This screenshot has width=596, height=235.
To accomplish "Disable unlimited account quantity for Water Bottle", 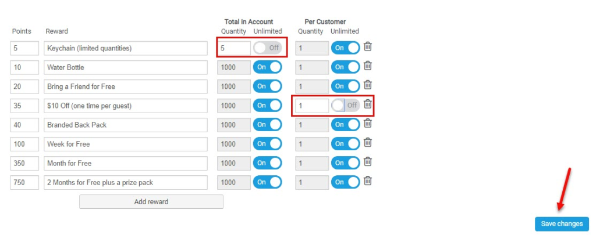I will pos(267,67).
